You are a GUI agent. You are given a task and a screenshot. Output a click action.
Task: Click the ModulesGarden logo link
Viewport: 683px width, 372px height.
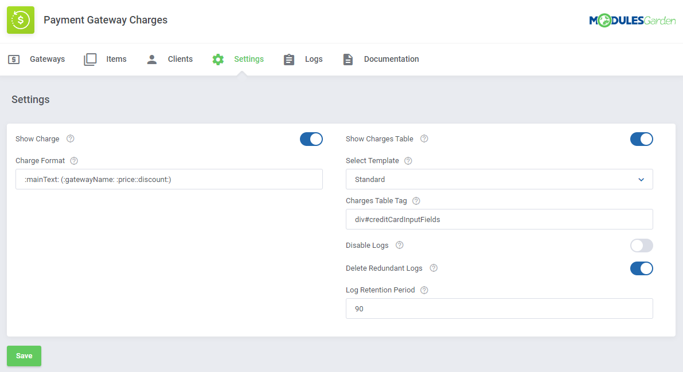pos(633,19)
